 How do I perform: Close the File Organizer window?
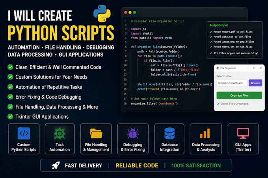coord(261,68)
